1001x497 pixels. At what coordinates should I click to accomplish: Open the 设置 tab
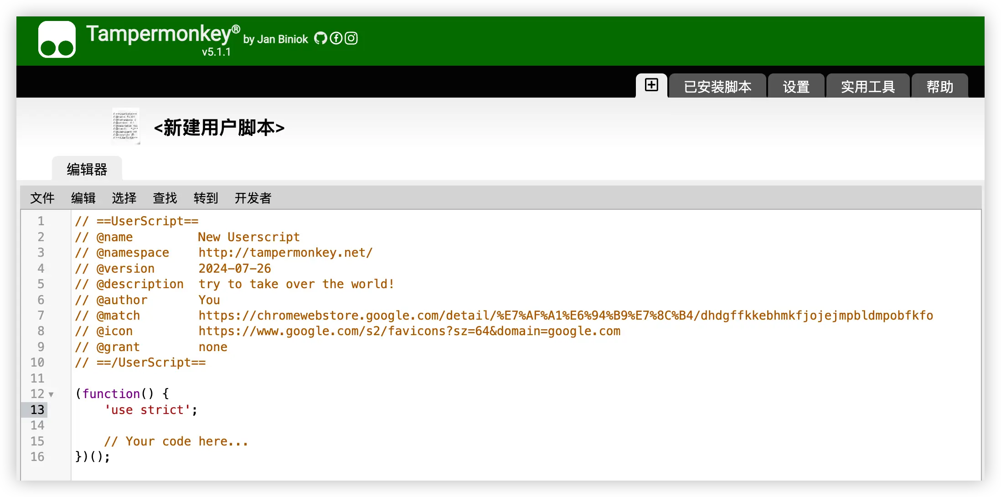coord(796,86)
